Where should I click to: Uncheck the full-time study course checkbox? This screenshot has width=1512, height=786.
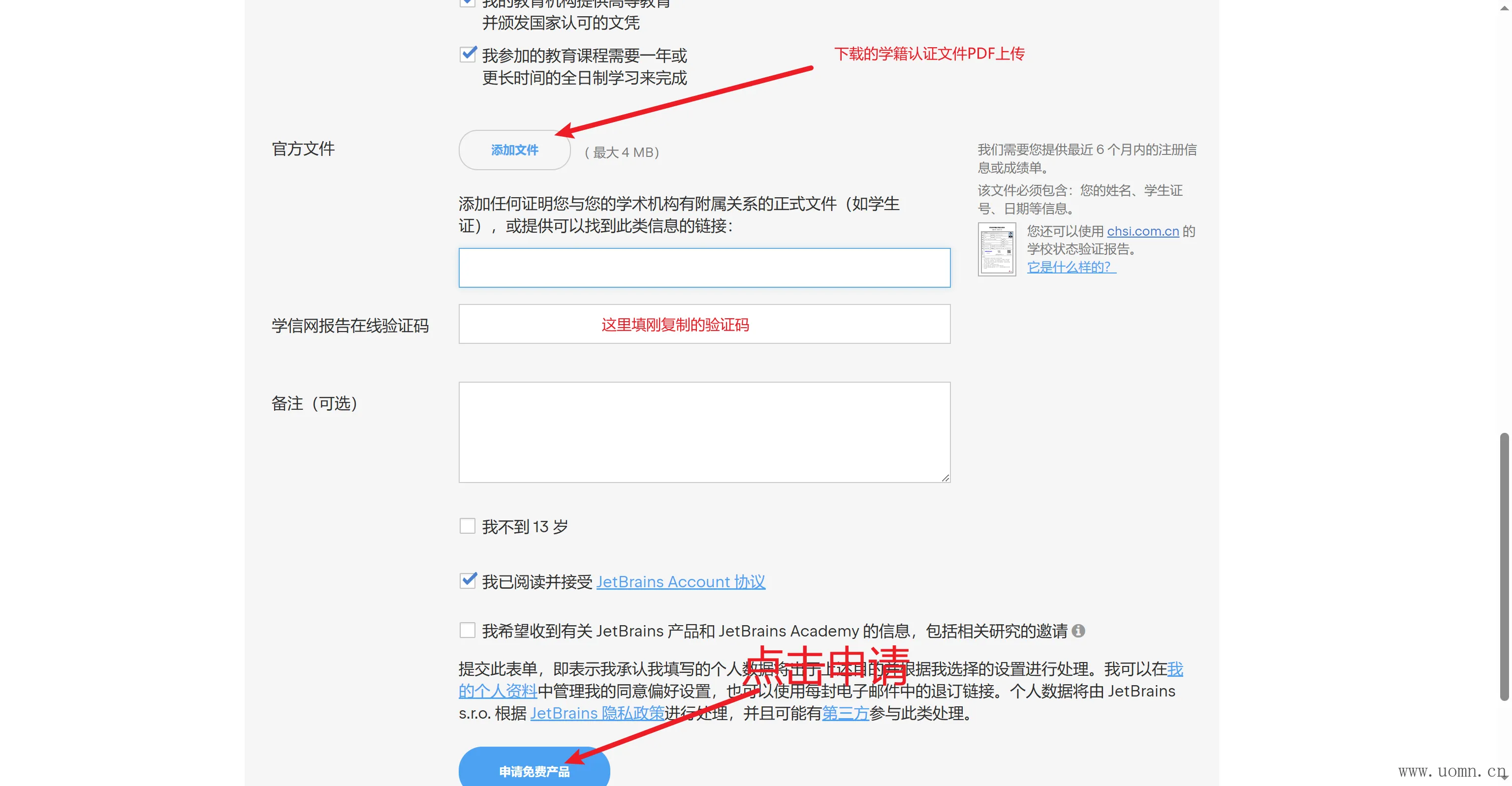tap(467, 55)
